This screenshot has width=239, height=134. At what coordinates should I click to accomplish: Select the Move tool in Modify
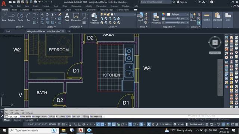42,14
